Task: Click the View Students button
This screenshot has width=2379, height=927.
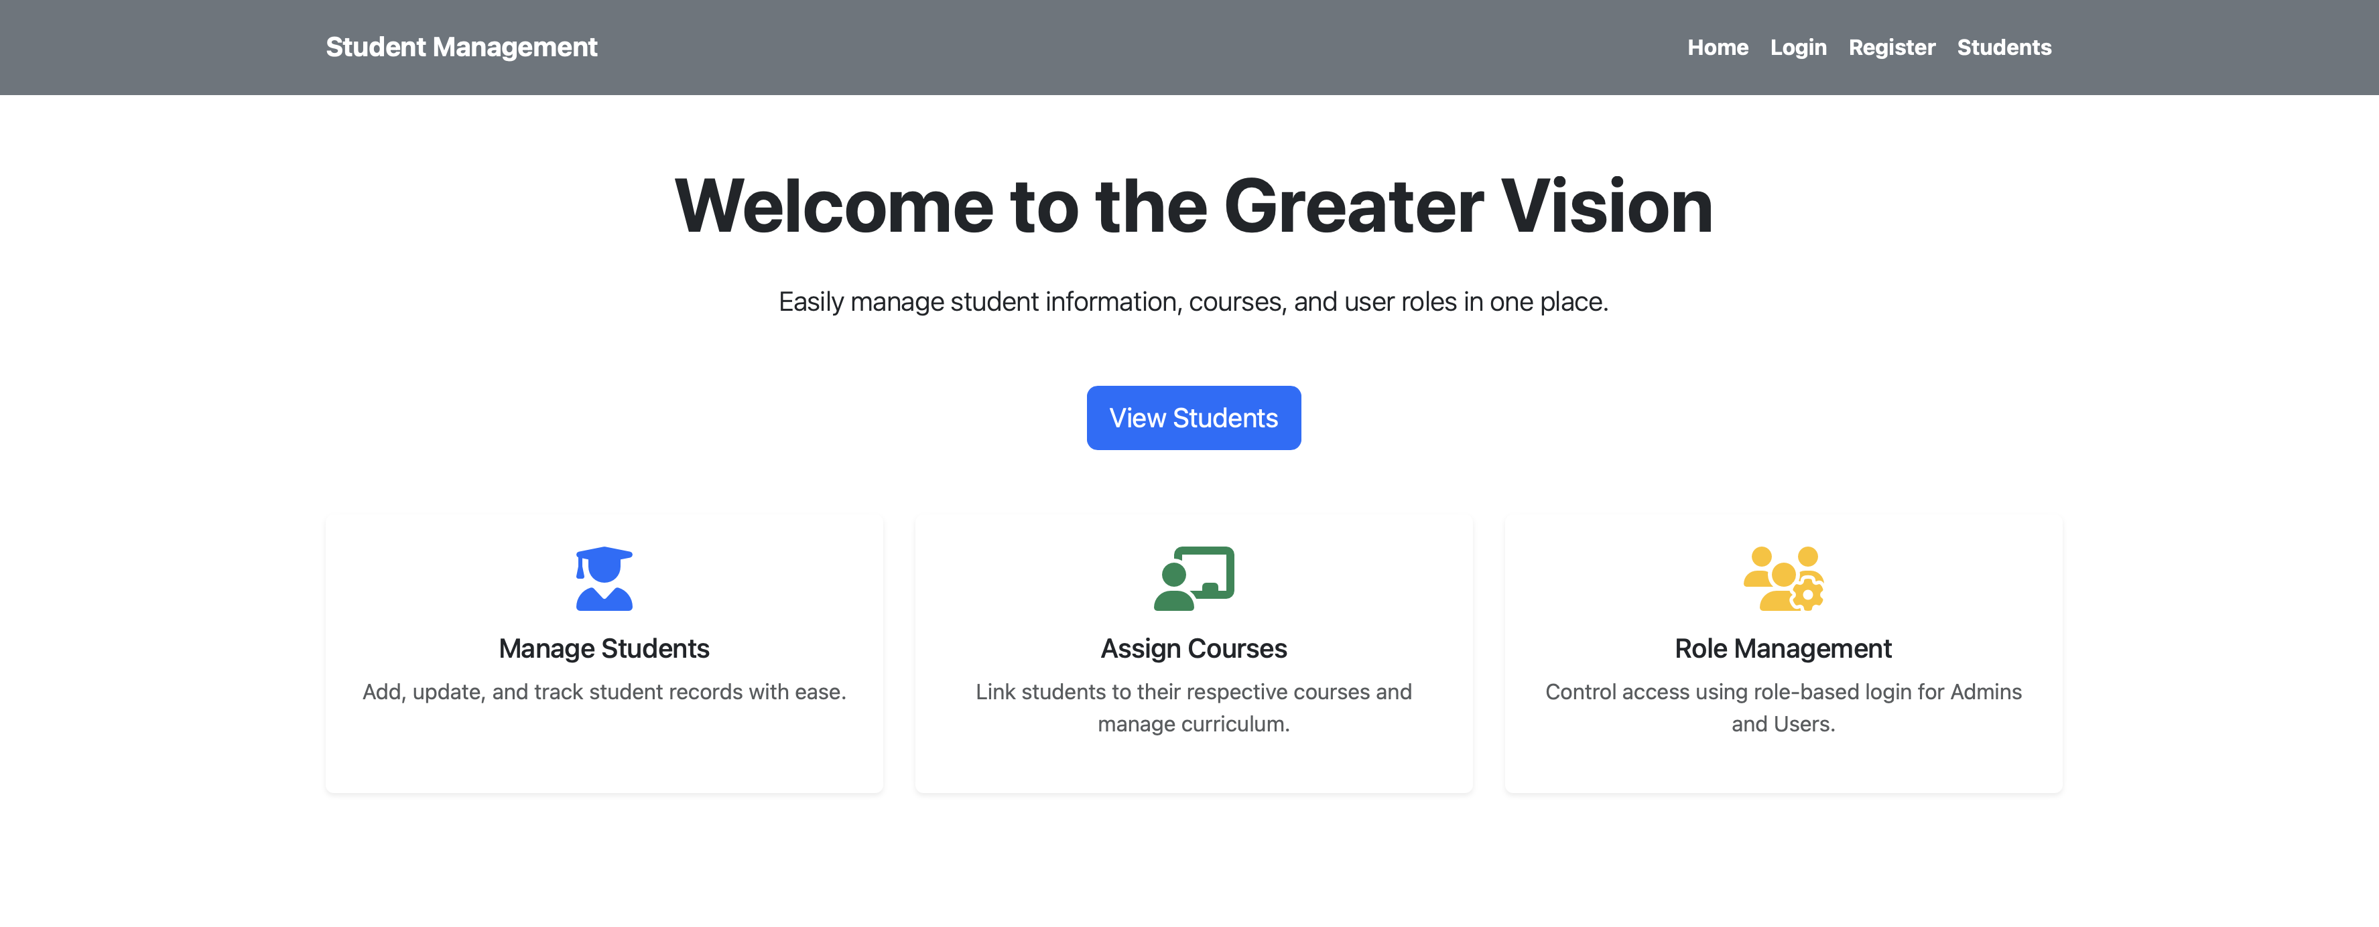Action: point(1194,417)
